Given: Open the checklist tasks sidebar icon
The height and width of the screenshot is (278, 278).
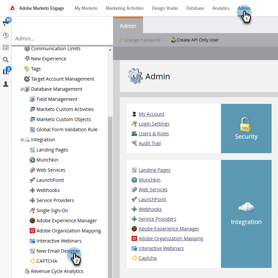Looking at the screenshot, I should 6,47.
